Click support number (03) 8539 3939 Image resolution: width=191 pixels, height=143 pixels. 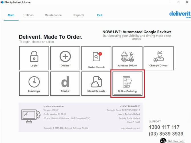point(166,134)
